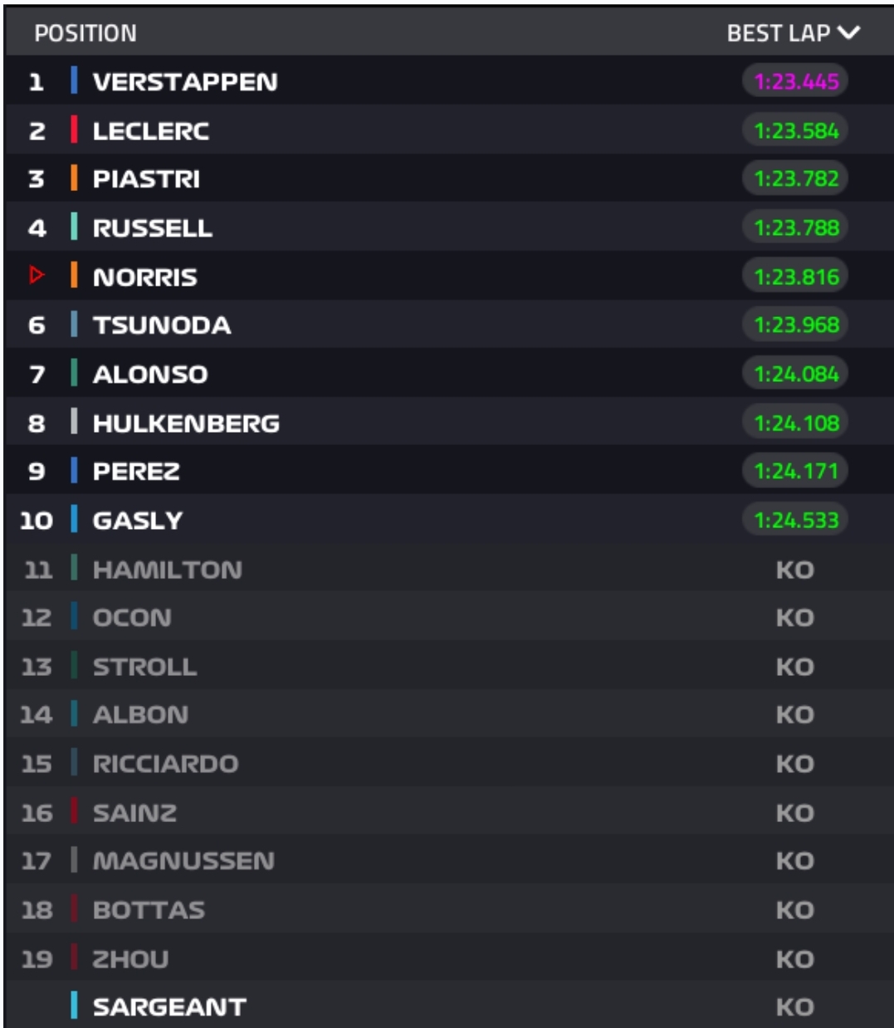
Task: Select the Sargeant driver row
Action: tap(449, 1006)
